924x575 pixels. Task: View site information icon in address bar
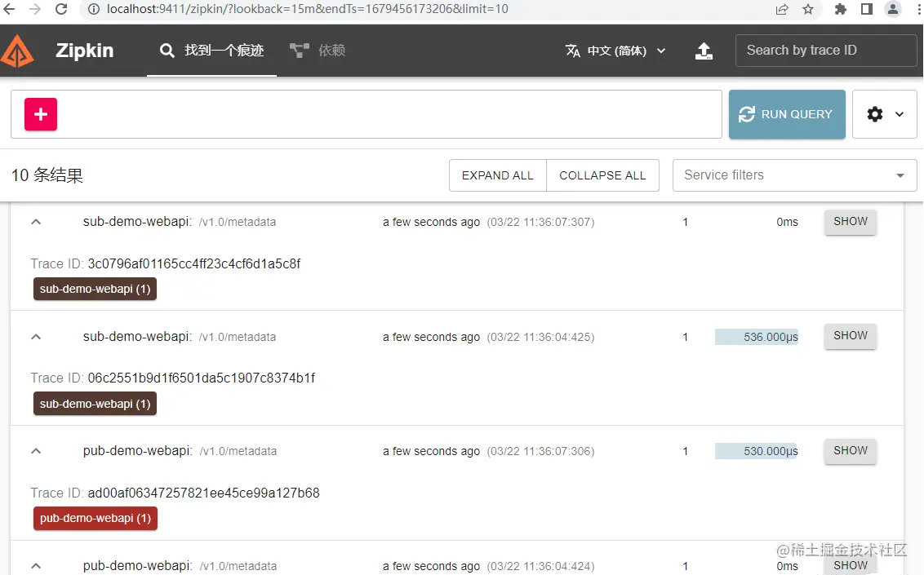[x=93, y=9]
